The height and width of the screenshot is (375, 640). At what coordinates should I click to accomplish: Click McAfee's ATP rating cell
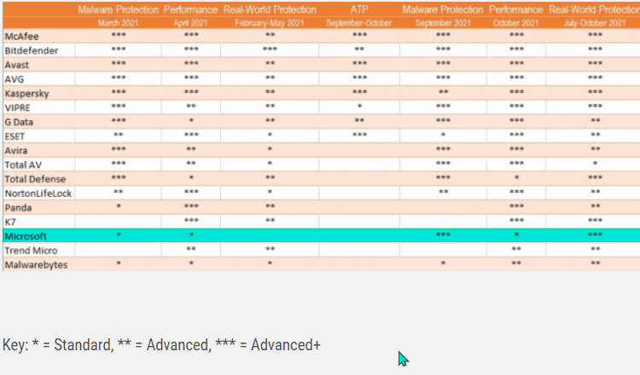[359, 35]
